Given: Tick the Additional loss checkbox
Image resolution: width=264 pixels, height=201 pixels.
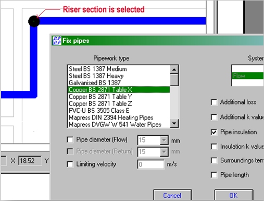Looking at the screenshot, I should (x=214, y=102).
